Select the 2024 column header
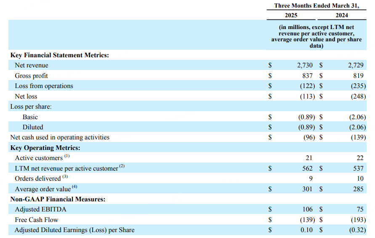The width and height of the screenshot is (375, 238). [342, 15]
